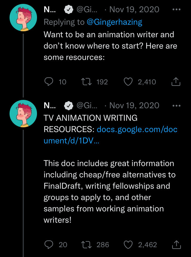Open the second tweet's Nov 19, 2020 timestamp
Viewport: 191px width, 257px height.
click(x=134, y=106)
